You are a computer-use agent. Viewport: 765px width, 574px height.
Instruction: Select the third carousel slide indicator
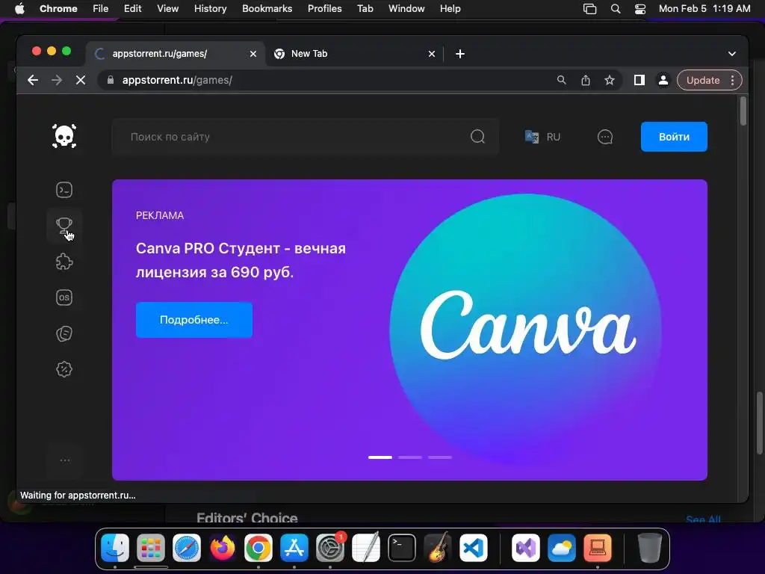[440, 457]
